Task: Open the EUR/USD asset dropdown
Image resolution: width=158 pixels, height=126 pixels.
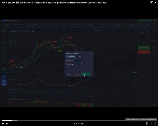Action: 14,31
